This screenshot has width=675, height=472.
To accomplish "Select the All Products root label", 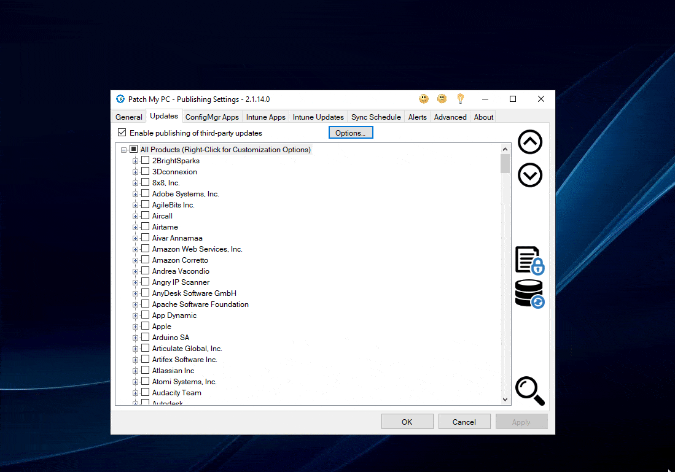I will pyautogui.click(x=225, y=150).
